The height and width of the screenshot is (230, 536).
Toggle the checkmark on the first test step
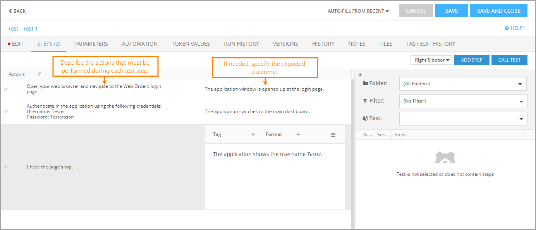[6, 89]
